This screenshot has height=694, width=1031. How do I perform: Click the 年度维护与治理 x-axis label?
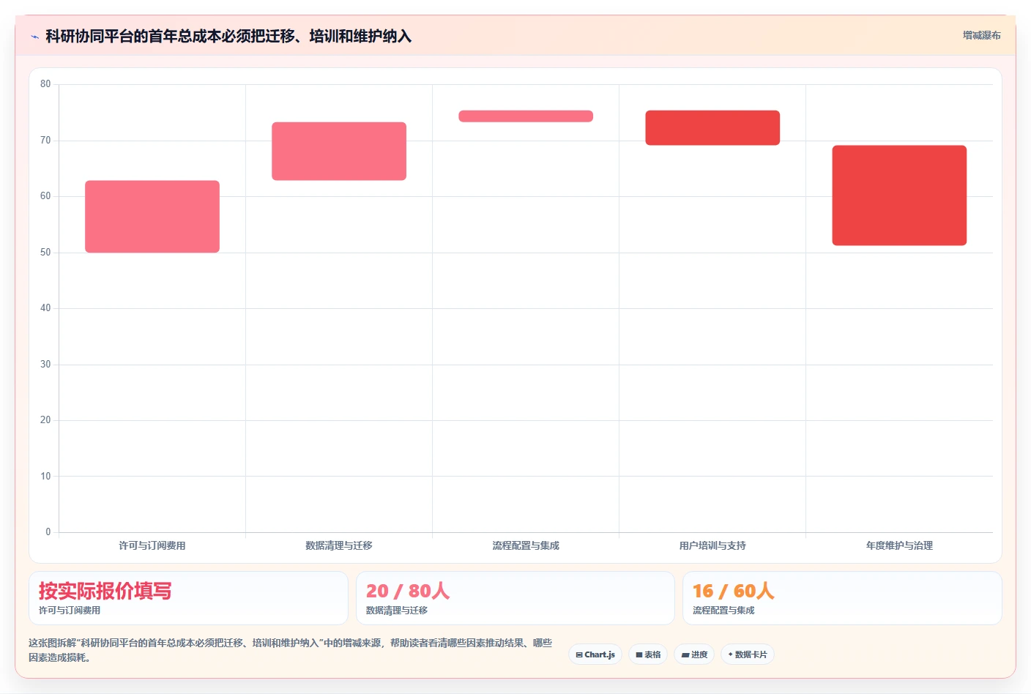point(899,545)
